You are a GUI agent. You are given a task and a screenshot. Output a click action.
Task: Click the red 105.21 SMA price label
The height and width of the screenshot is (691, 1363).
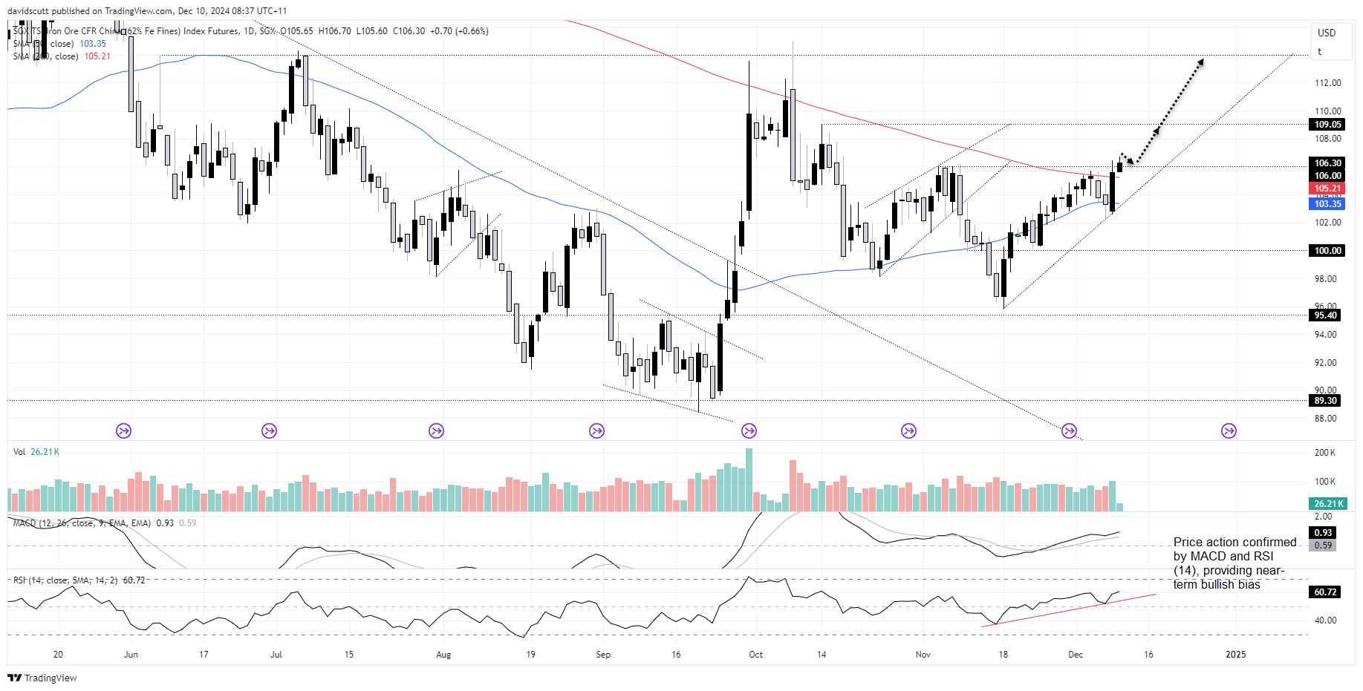(x=1327, y=189)
